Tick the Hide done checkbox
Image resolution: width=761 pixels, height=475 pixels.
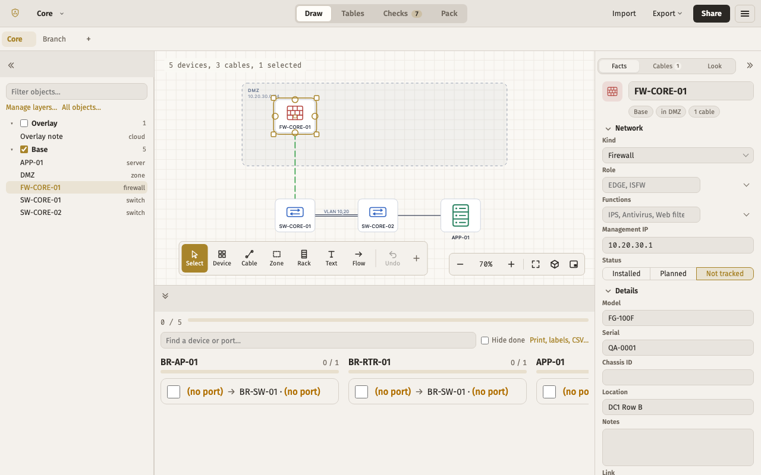coord(485,340)
